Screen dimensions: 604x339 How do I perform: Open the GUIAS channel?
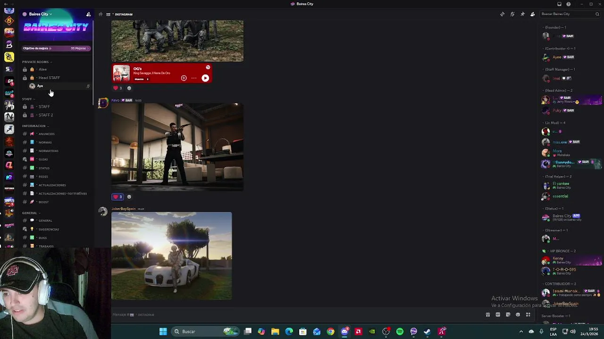point(56,159)
